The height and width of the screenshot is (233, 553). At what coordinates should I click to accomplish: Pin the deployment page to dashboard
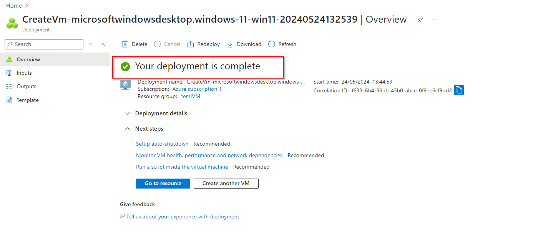tap(420, 20)
